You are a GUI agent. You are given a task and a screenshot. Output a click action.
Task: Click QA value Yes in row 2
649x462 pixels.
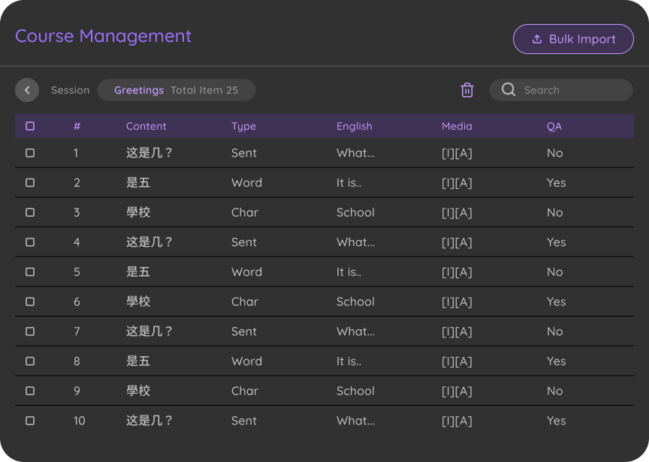coord(557,183)
